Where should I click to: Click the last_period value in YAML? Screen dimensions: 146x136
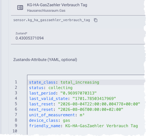[78, 93]
